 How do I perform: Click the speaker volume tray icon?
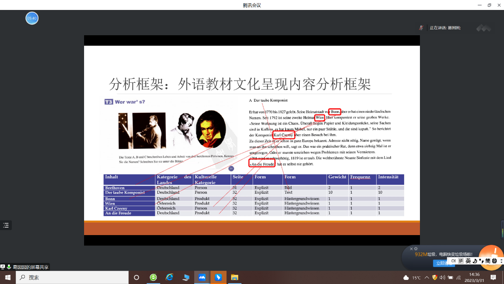(442, 277)
